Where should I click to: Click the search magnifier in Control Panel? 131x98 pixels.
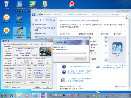point(128,15)
